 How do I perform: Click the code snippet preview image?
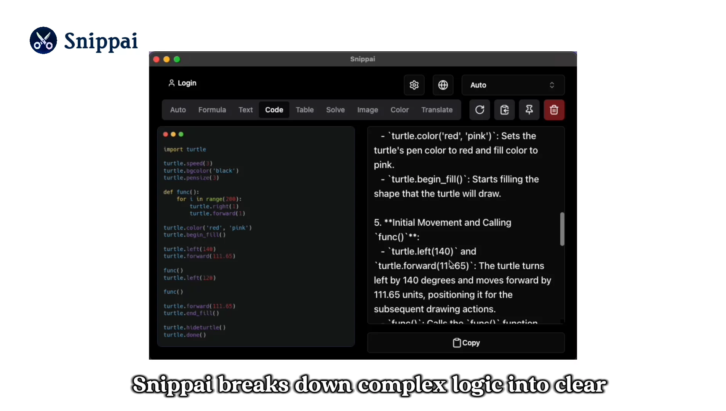click(x=256, y=236)
